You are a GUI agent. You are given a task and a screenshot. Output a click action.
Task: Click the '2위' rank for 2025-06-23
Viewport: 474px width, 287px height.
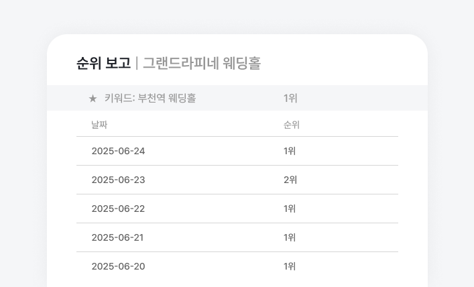click(x=290, y=180)
